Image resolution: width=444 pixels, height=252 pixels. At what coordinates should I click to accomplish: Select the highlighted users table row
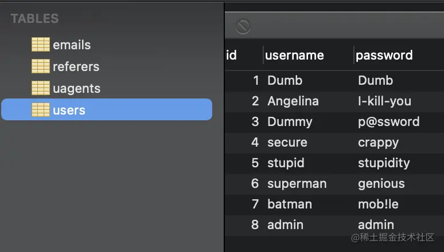coord(107,109)
